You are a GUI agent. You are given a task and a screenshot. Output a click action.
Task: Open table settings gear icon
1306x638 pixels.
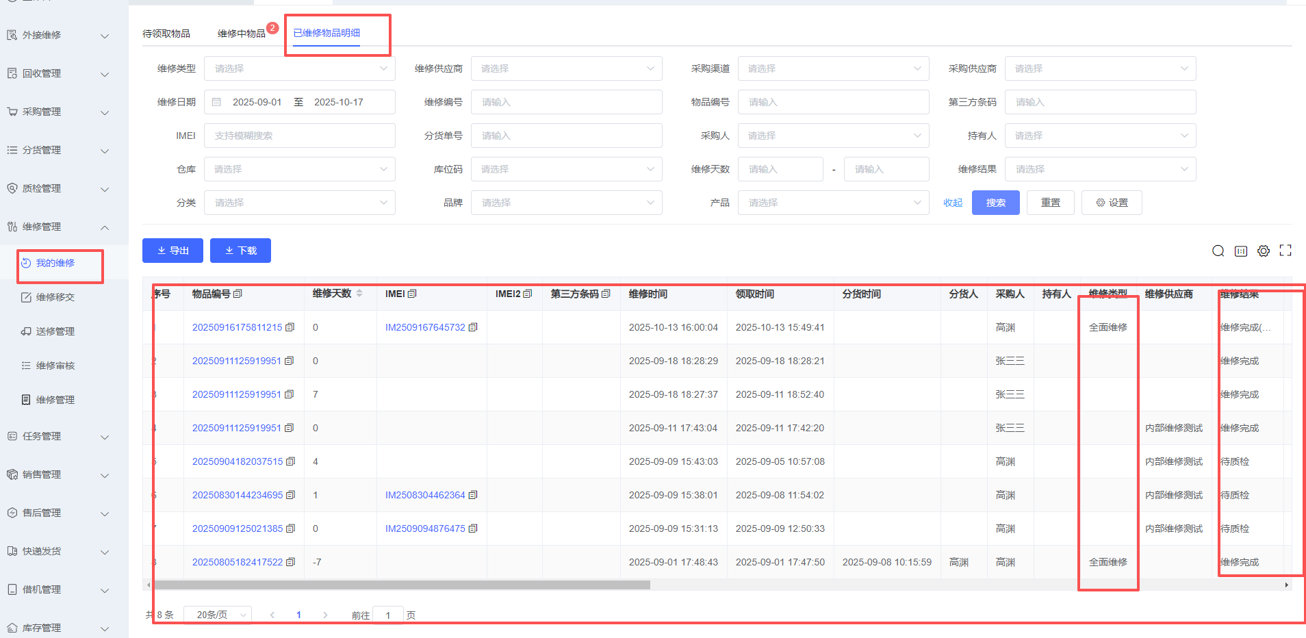click(1263, 251)
